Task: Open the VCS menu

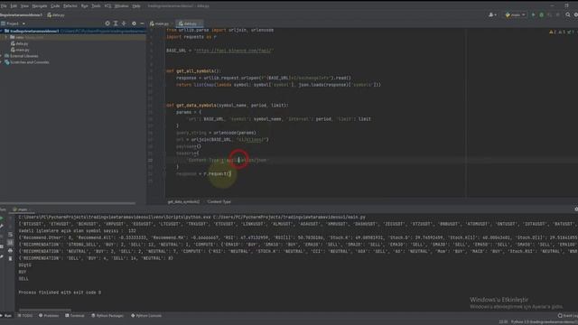Action: (107, 6)
